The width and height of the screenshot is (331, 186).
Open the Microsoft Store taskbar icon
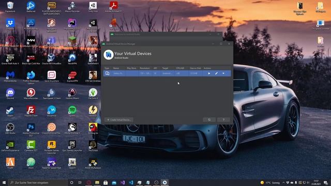106,182
